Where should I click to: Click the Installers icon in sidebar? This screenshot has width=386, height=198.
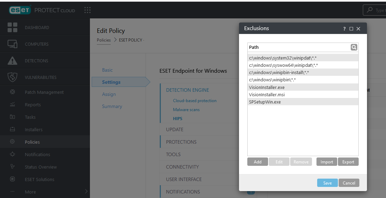(x=12, y=129)
